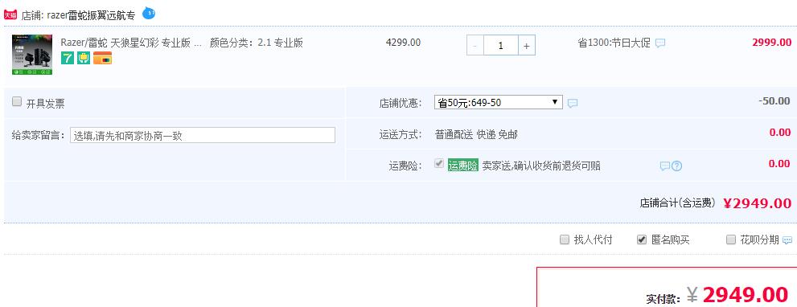Click the 颜色分类：2.1 专业版 text
This screenshot has height=307, width=797.
point(257,43)
